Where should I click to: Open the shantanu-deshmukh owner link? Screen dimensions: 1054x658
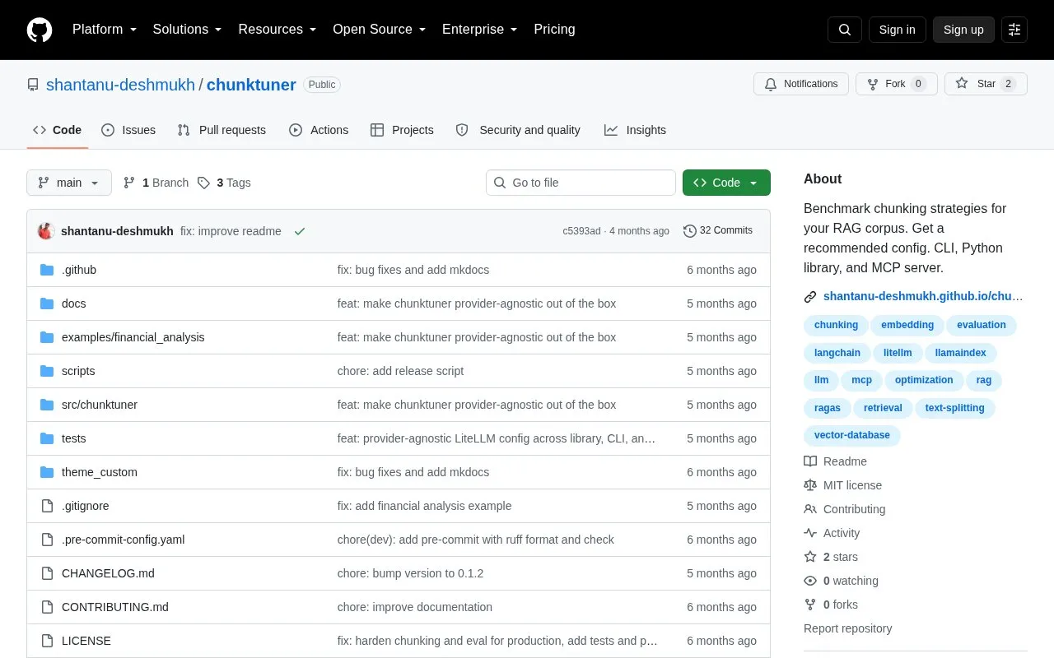click(120, 85)
